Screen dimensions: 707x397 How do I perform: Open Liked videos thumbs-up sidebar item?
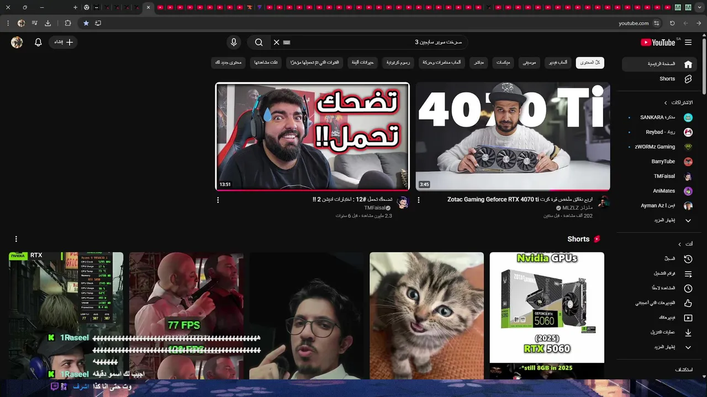658,303
